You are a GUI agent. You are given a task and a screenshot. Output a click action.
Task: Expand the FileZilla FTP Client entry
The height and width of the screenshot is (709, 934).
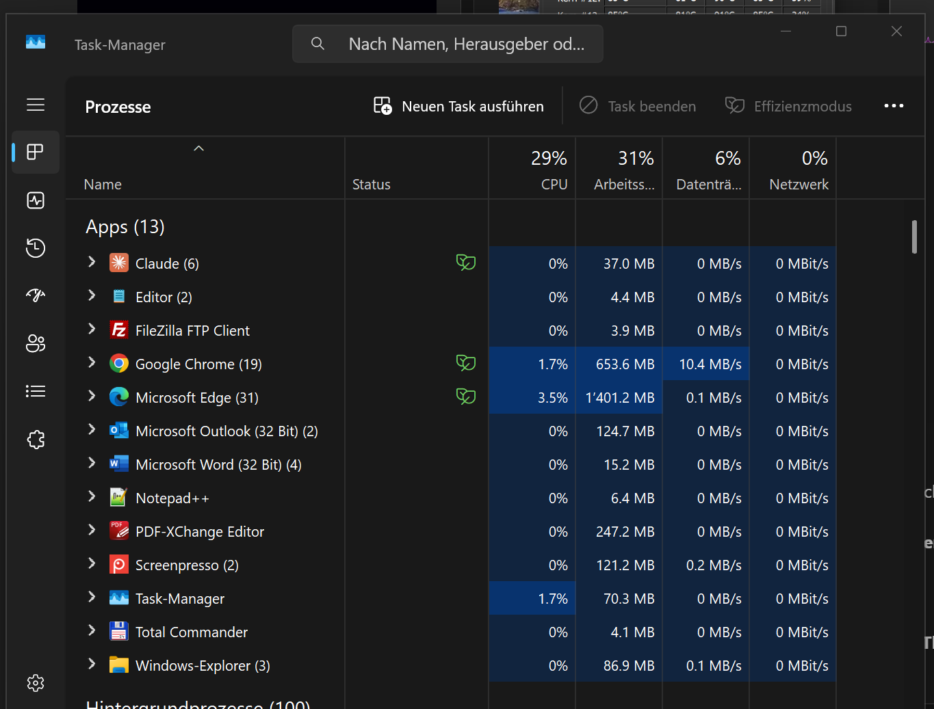[92, 329]
